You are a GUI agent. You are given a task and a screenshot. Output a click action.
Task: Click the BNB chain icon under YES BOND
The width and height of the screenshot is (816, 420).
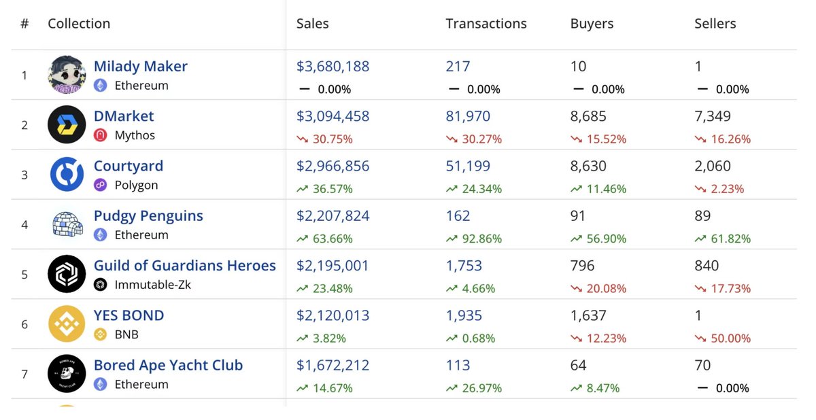(x=101, y=334)
